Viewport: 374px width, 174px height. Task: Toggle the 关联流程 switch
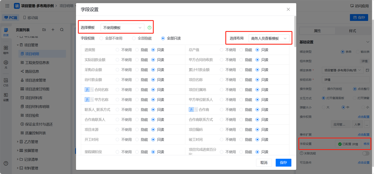[x=366, y=153]
